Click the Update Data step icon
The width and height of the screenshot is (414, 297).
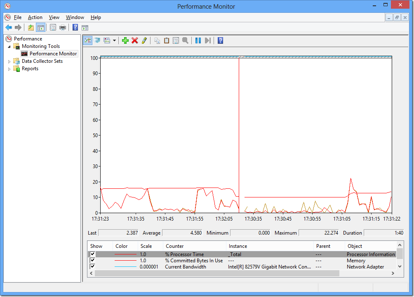pos(207,40)
